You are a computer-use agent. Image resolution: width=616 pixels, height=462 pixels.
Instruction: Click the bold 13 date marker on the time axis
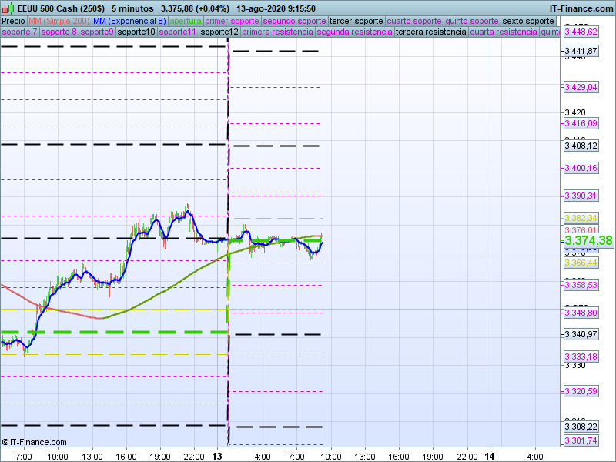click(217, 457)
